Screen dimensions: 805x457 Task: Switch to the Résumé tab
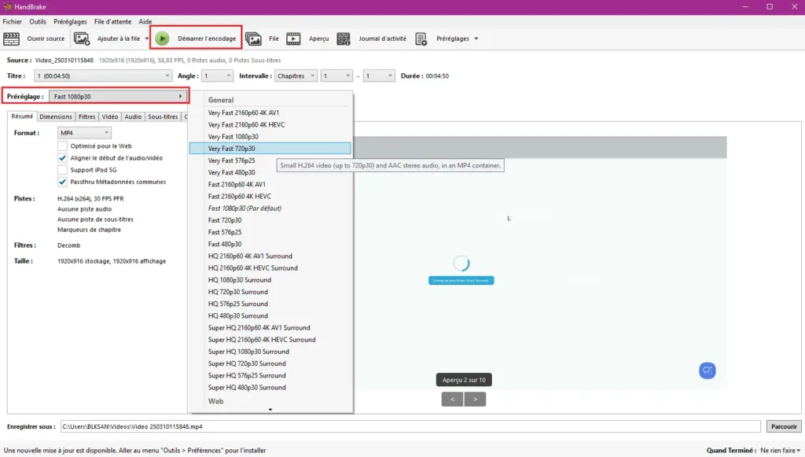pos(22,116)
